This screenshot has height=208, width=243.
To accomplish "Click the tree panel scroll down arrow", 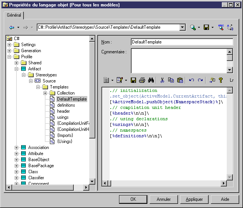I will [x=92, y=182].
